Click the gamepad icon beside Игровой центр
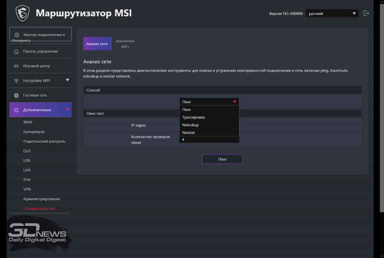 click(x=16, y=66)
